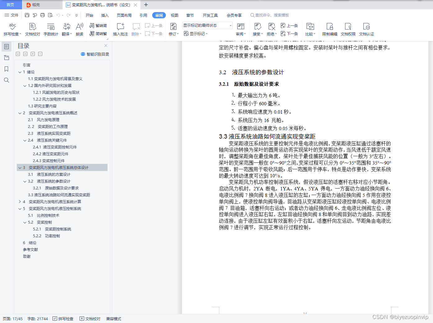
Task: Open 文档校对 document proofing
Action: click(x=32, y=29)
